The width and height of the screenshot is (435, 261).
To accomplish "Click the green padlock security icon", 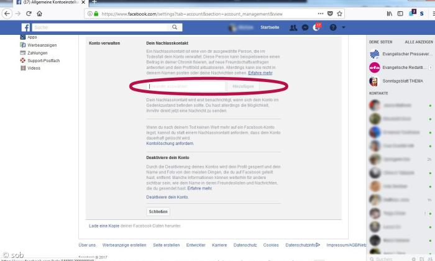I will (96, 14).
